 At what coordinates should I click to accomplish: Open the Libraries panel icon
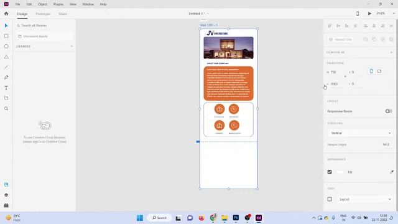[x=6, y=185]
